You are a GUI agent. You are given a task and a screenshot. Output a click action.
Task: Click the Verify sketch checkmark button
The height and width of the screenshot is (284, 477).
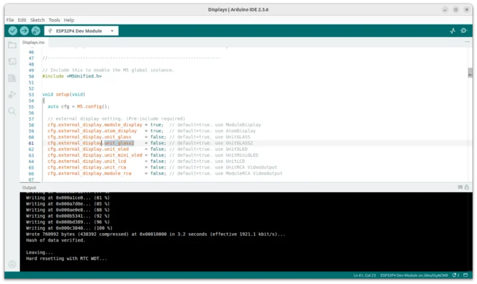pyautogui.click(x=13, y=30)
